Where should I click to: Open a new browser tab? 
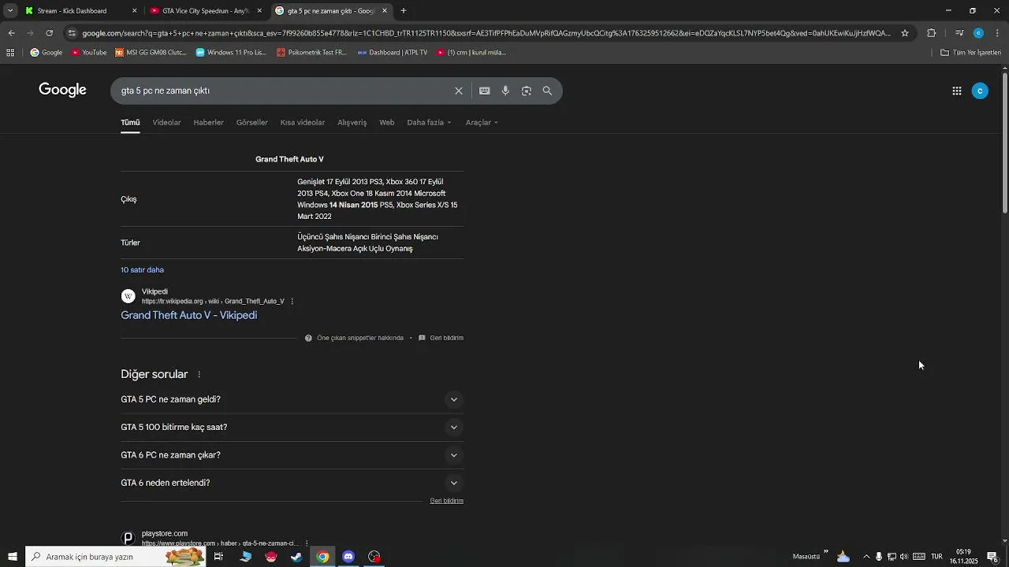[404, 11]
